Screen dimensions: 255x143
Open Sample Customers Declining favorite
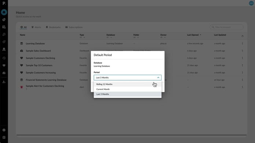point(40,58)
